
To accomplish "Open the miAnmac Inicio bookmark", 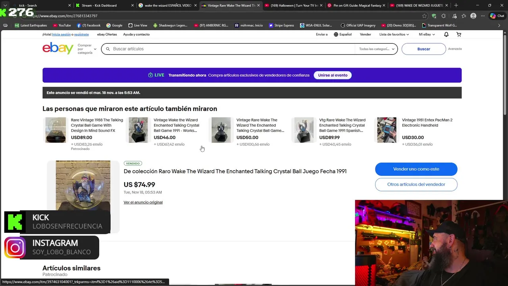I will (249, 25).
